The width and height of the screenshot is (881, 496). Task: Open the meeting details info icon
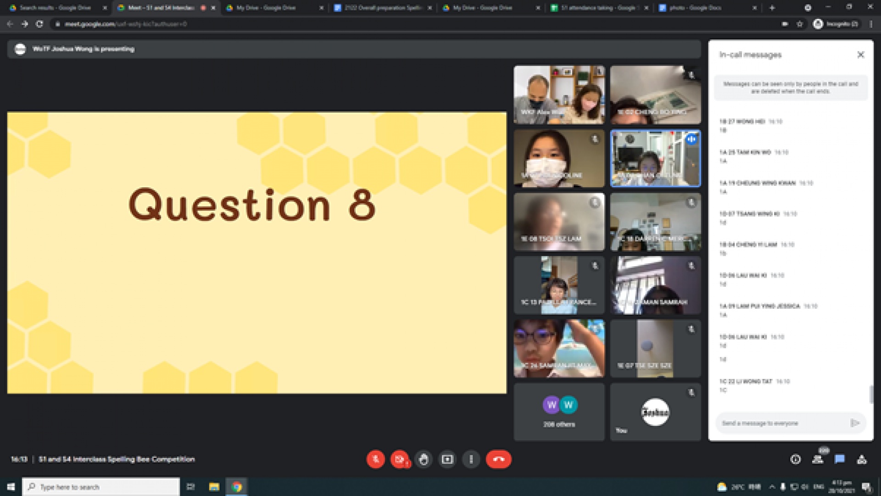click(x=795, y=459)
